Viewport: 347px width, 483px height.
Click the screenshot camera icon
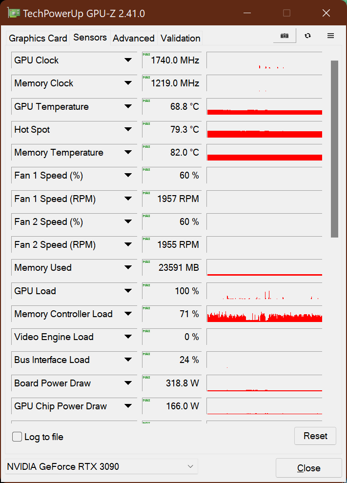[285, 36]
